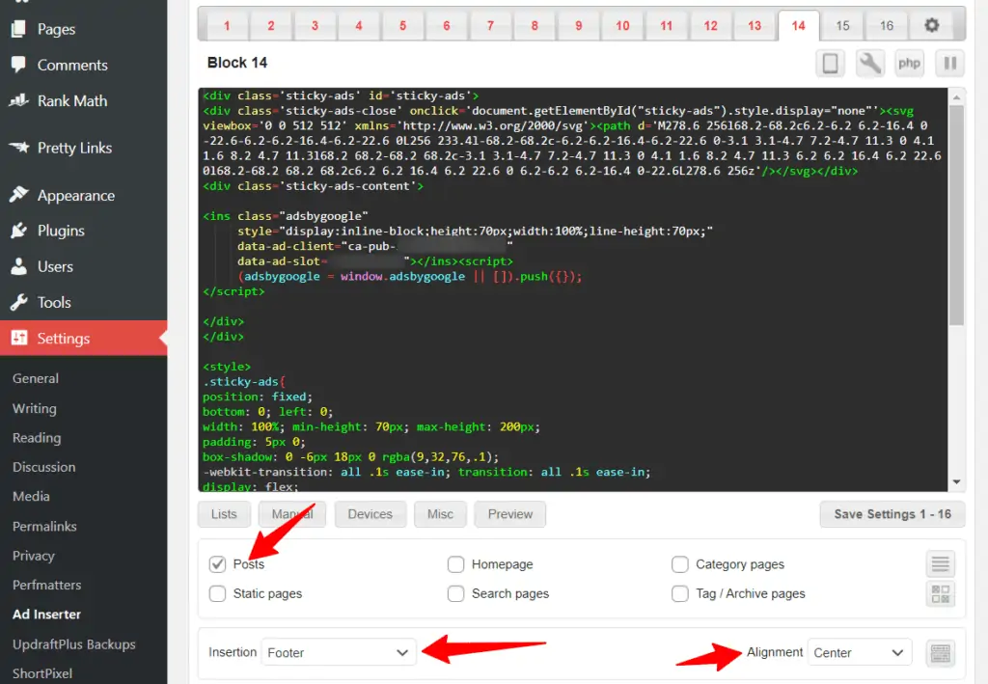Open Media settings submenu
The height and width of the screenshot is (684, 988).
[31, 496]
